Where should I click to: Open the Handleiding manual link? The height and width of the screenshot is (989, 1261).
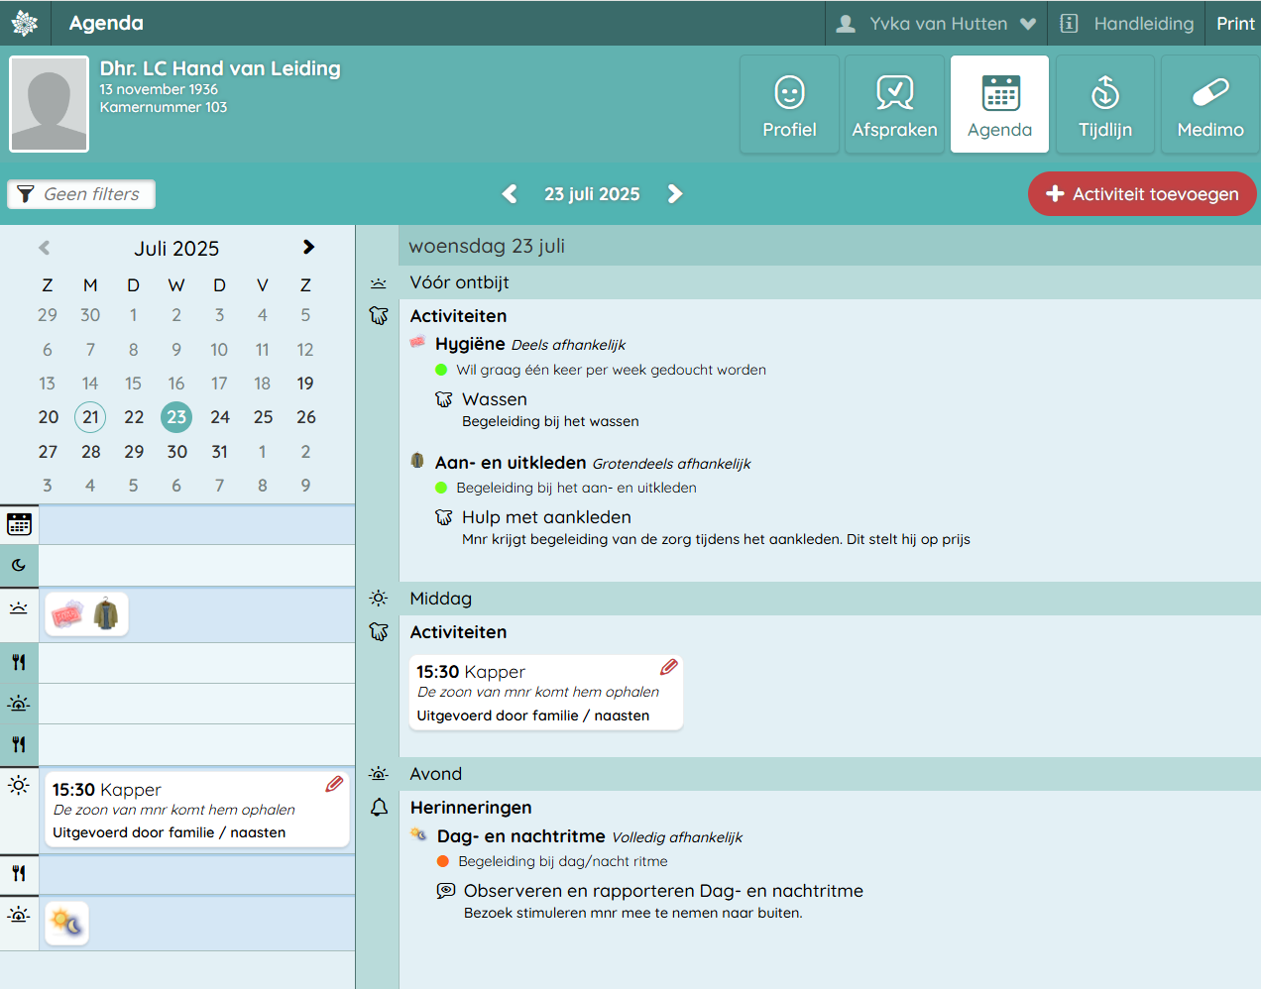(1126, 24)
